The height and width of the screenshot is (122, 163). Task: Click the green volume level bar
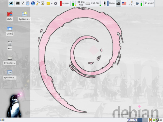point(141,3)
